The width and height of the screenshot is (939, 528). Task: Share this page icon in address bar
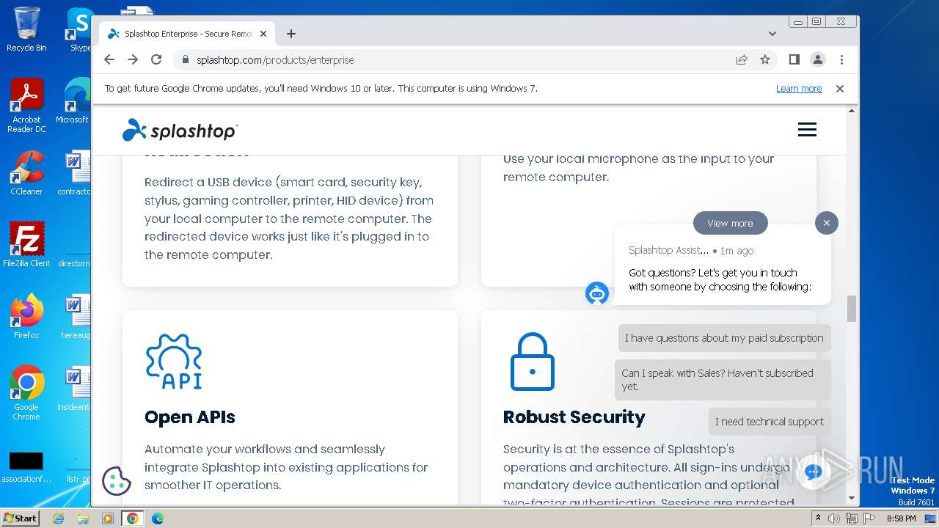click(x=742, y=59)
